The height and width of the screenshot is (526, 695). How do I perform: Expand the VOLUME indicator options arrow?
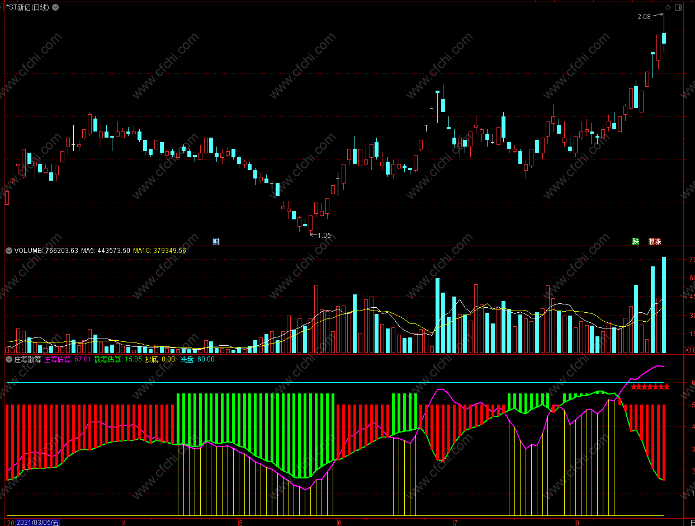coord(9,251)
